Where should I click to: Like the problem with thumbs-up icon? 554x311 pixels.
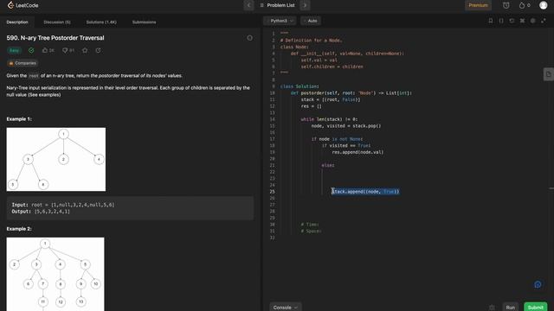tap(45, 50)
